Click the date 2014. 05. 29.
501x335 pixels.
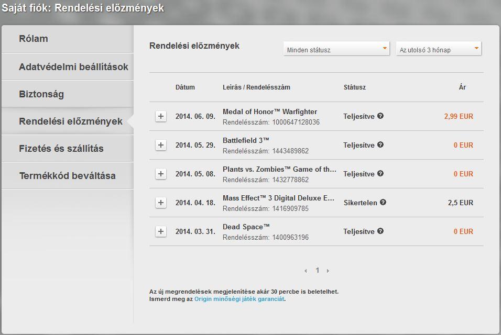pyautogui.click(x=195, y=145)
